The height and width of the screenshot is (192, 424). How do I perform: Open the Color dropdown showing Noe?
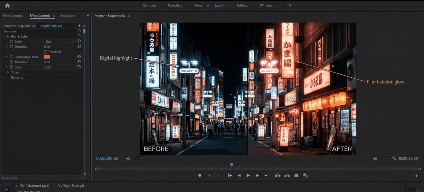[x=58, y=41]
